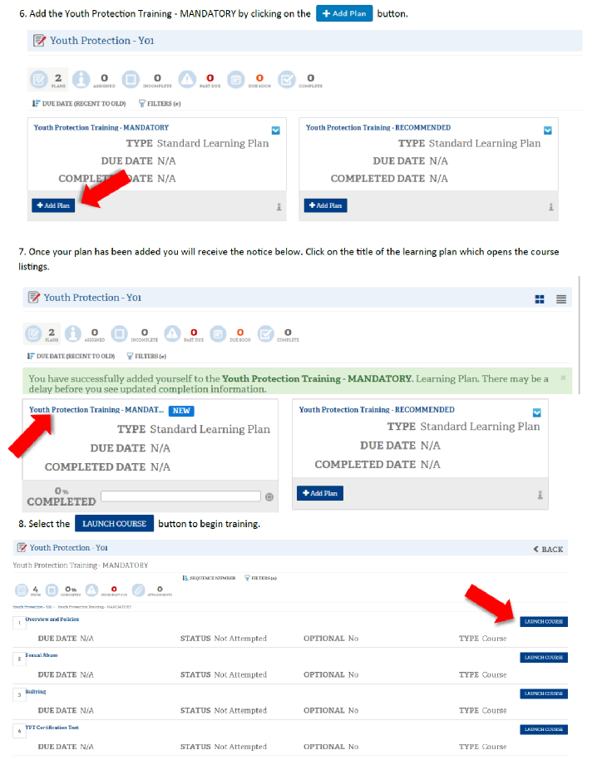Dismiss the green success notice with the X
592x765 pixels.
click(x=563, y=378)
